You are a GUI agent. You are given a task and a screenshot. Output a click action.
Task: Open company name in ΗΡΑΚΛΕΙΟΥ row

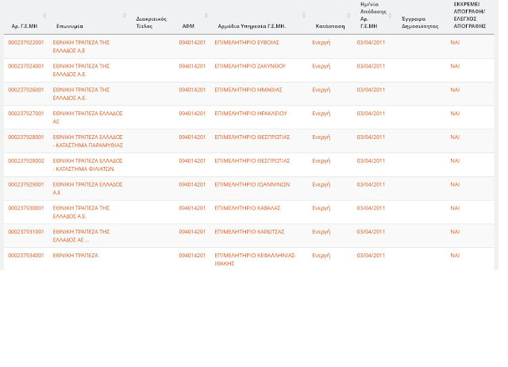(x=88, y=118)
